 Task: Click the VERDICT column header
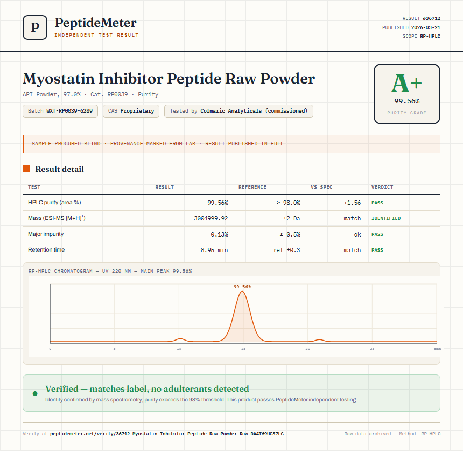tap(382, 187)
